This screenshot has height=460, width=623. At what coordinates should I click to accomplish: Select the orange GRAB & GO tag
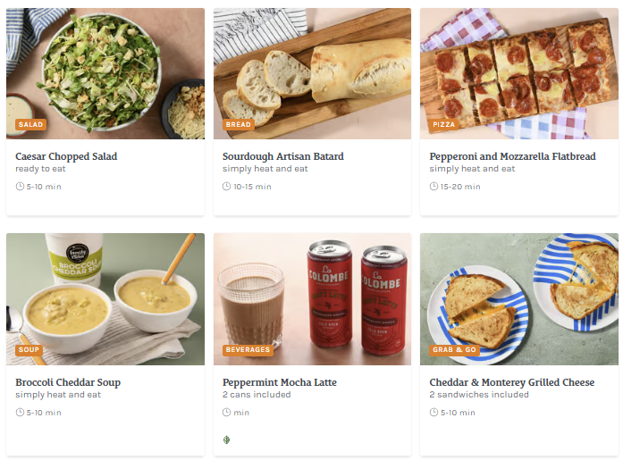(x=454, y=350)
